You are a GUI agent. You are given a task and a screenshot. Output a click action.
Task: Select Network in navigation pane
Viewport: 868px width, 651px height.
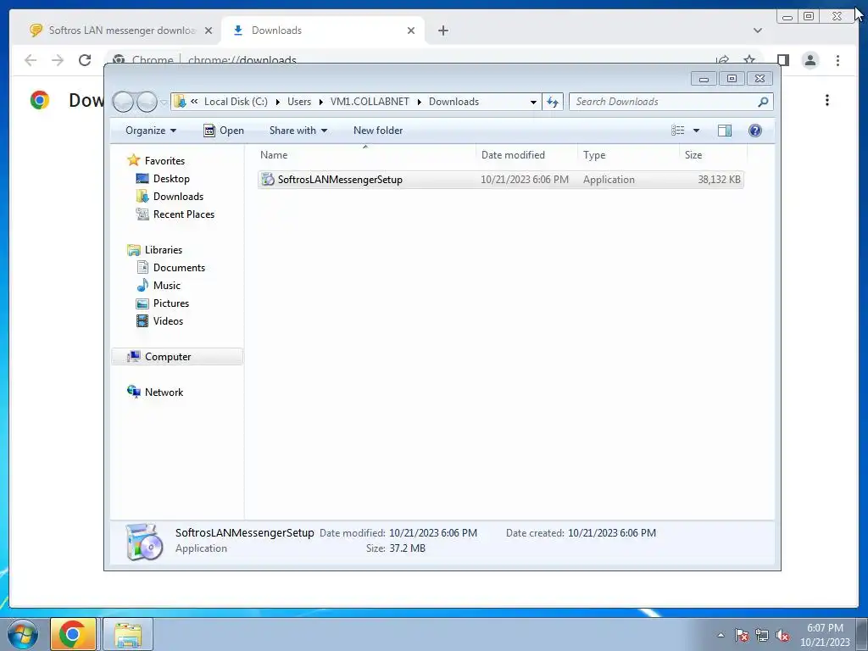tap(164, 392)
